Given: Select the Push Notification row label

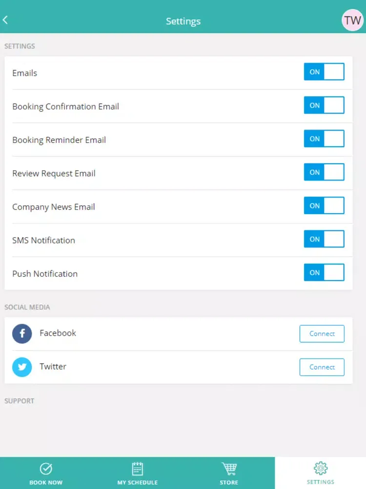Looking at the screenshot, I should tap(45, 274).
